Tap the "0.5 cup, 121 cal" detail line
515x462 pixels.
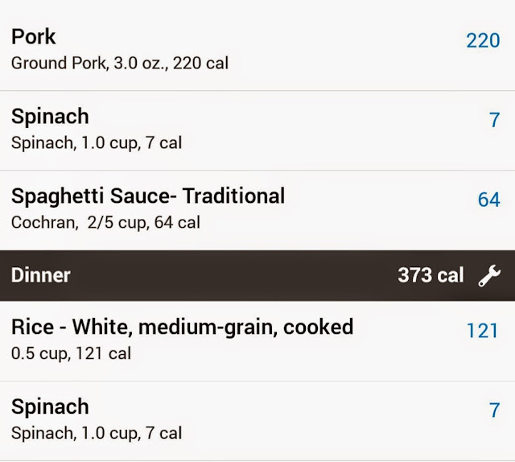(x=71, y=353)
